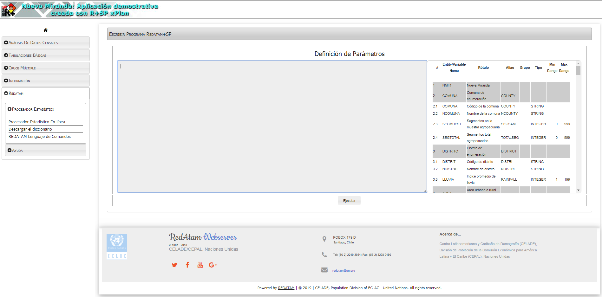This screenshot has height=297, width=602.
Task: Click the telephone icon in footer
Action: (324, 255)
